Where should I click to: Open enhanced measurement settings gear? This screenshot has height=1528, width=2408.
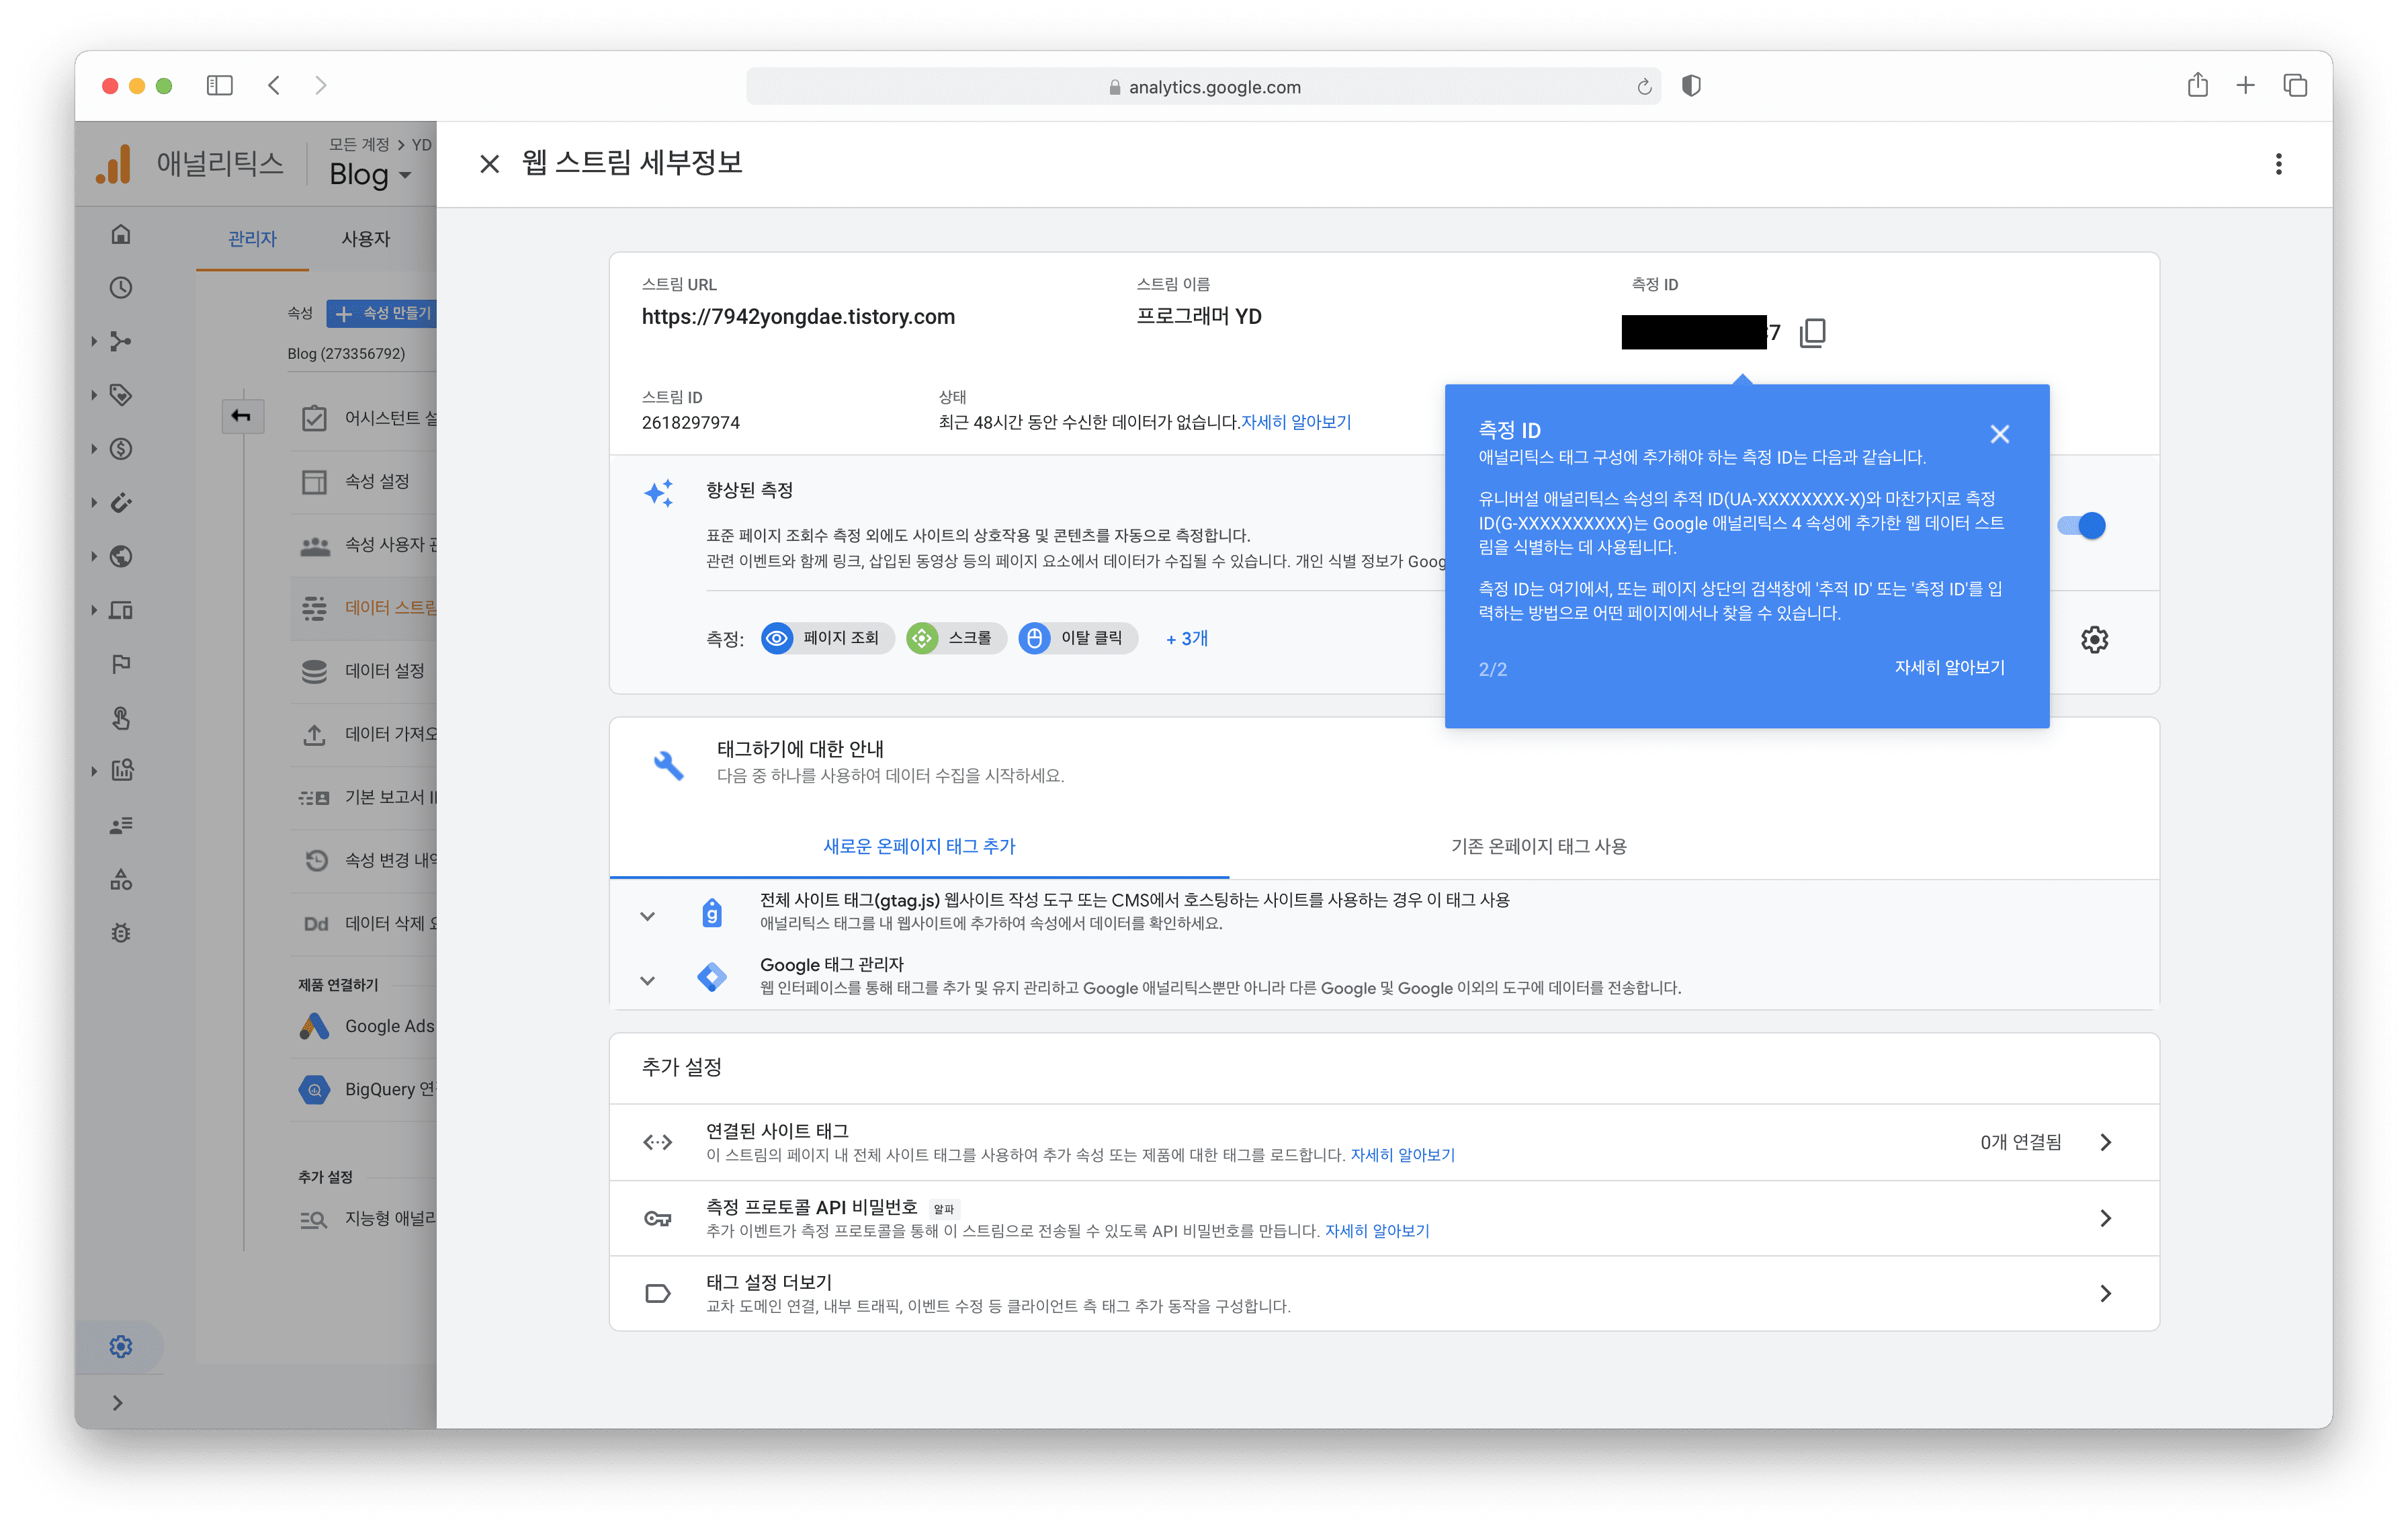(2094, 639)
